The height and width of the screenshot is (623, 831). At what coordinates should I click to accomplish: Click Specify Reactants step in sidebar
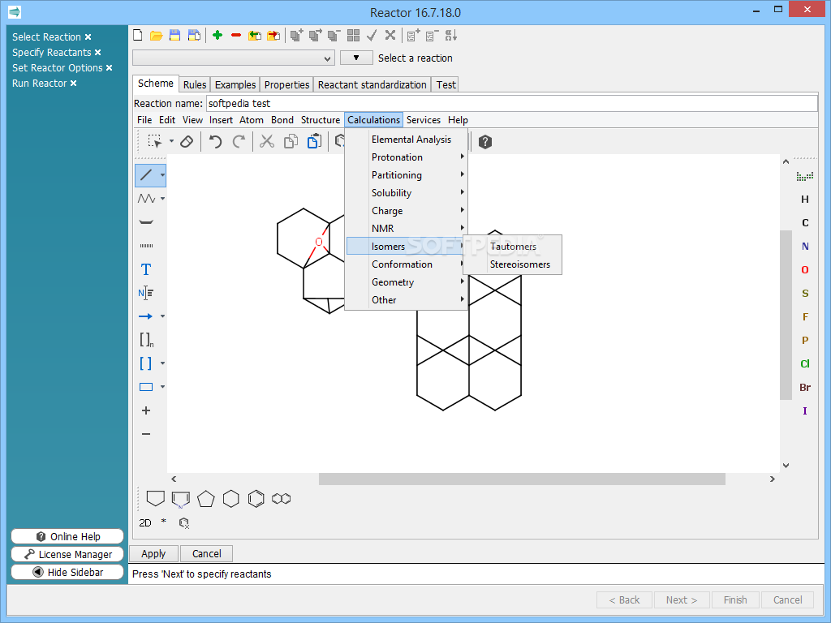pos(52,53)
